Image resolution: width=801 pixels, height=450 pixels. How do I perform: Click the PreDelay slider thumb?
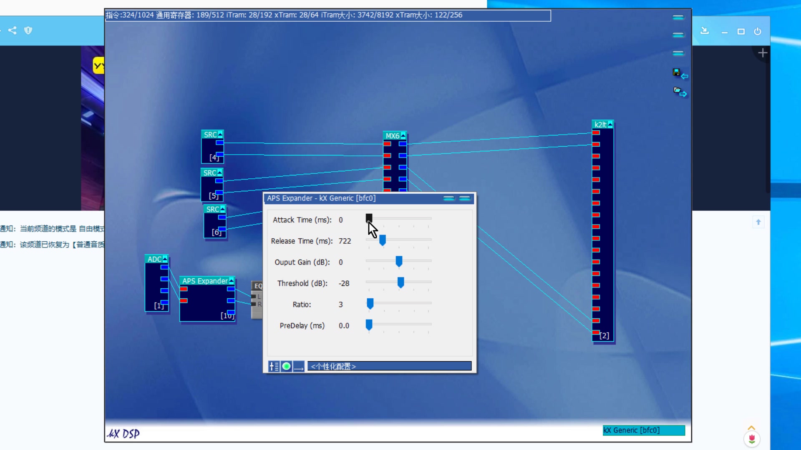pyautogui.click(x=369, y=325)
